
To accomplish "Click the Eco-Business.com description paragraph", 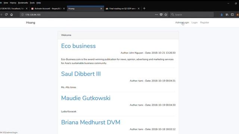I will coord(117,61).
